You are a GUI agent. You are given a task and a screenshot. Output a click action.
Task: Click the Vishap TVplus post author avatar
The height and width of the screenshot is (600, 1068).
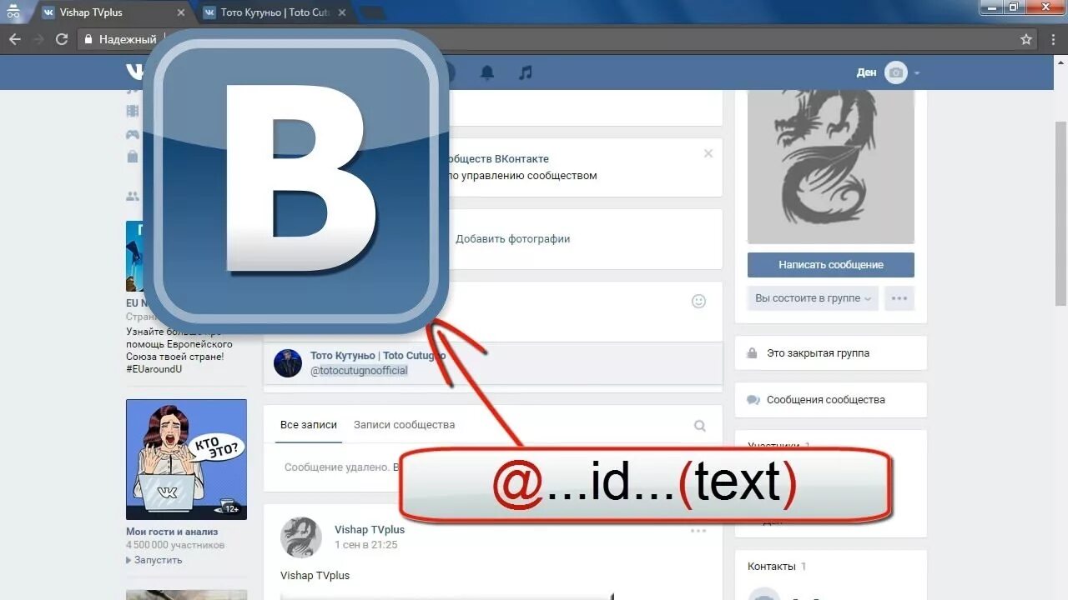coord(301,537)
